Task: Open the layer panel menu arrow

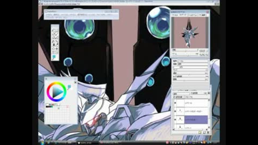Action: [x=209, y=93]
